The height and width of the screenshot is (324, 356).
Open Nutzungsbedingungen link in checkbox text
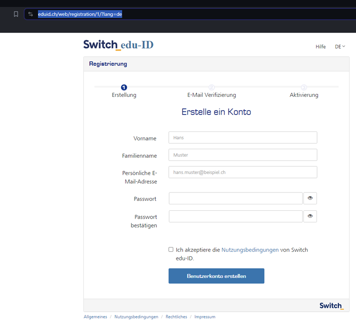coord(250,250)
